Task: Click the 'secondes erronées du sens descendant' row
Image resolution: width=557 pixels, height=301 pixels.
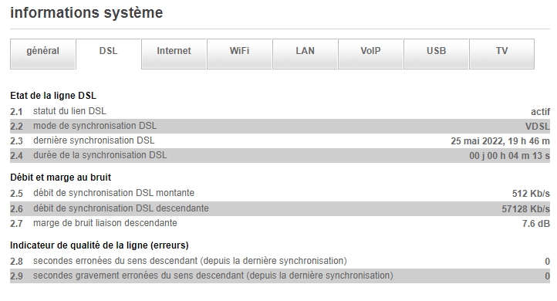Action: coord(280,261)
